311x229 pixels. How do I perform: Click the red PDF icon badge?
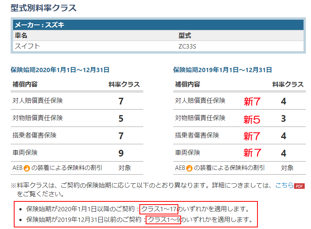(299, 186)
